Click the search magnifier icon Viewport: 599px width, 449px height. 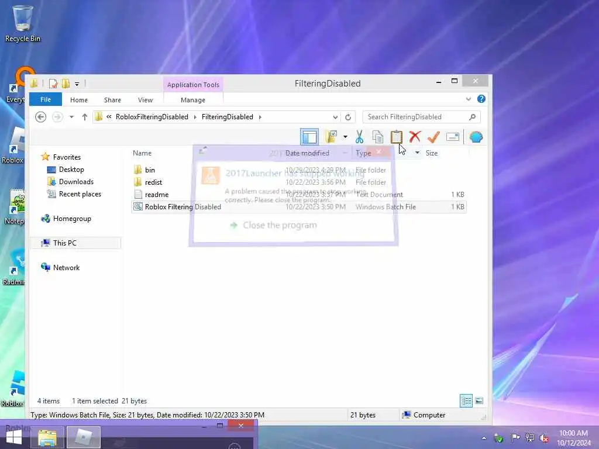473,117
